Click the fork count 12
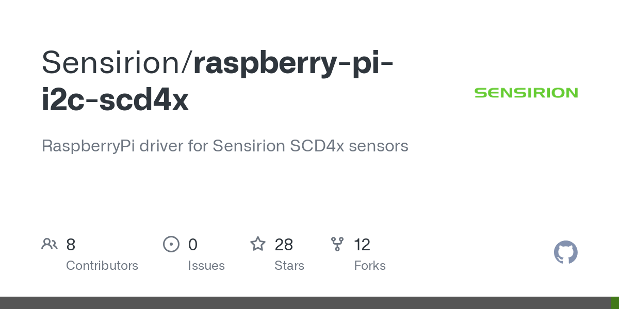Image resolution: width=619 pixels, height=309 pixels. point(362,245)
